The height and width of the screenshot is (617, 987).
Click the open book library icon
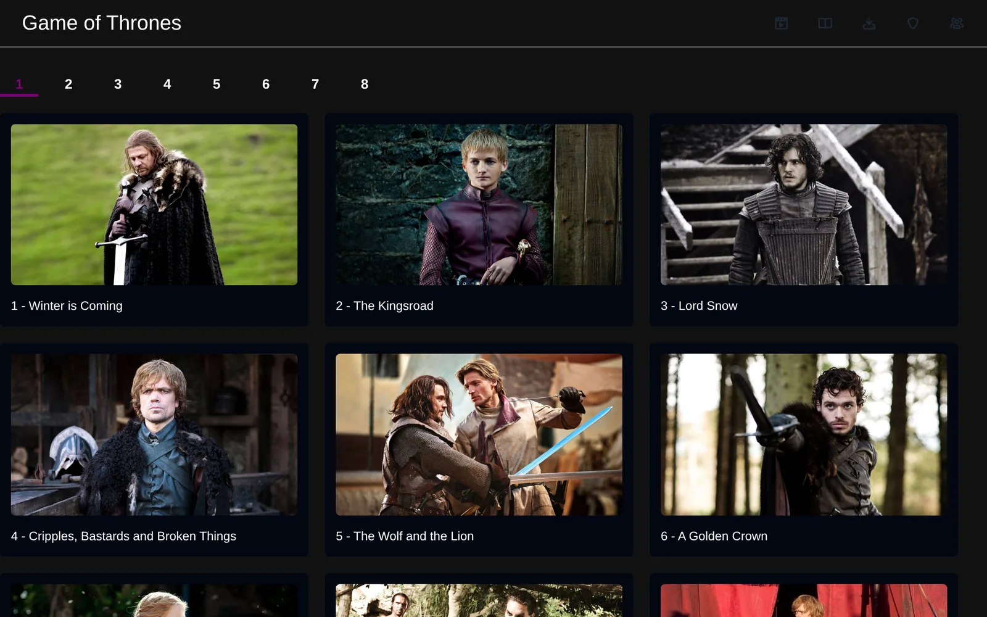click(825, 23)
